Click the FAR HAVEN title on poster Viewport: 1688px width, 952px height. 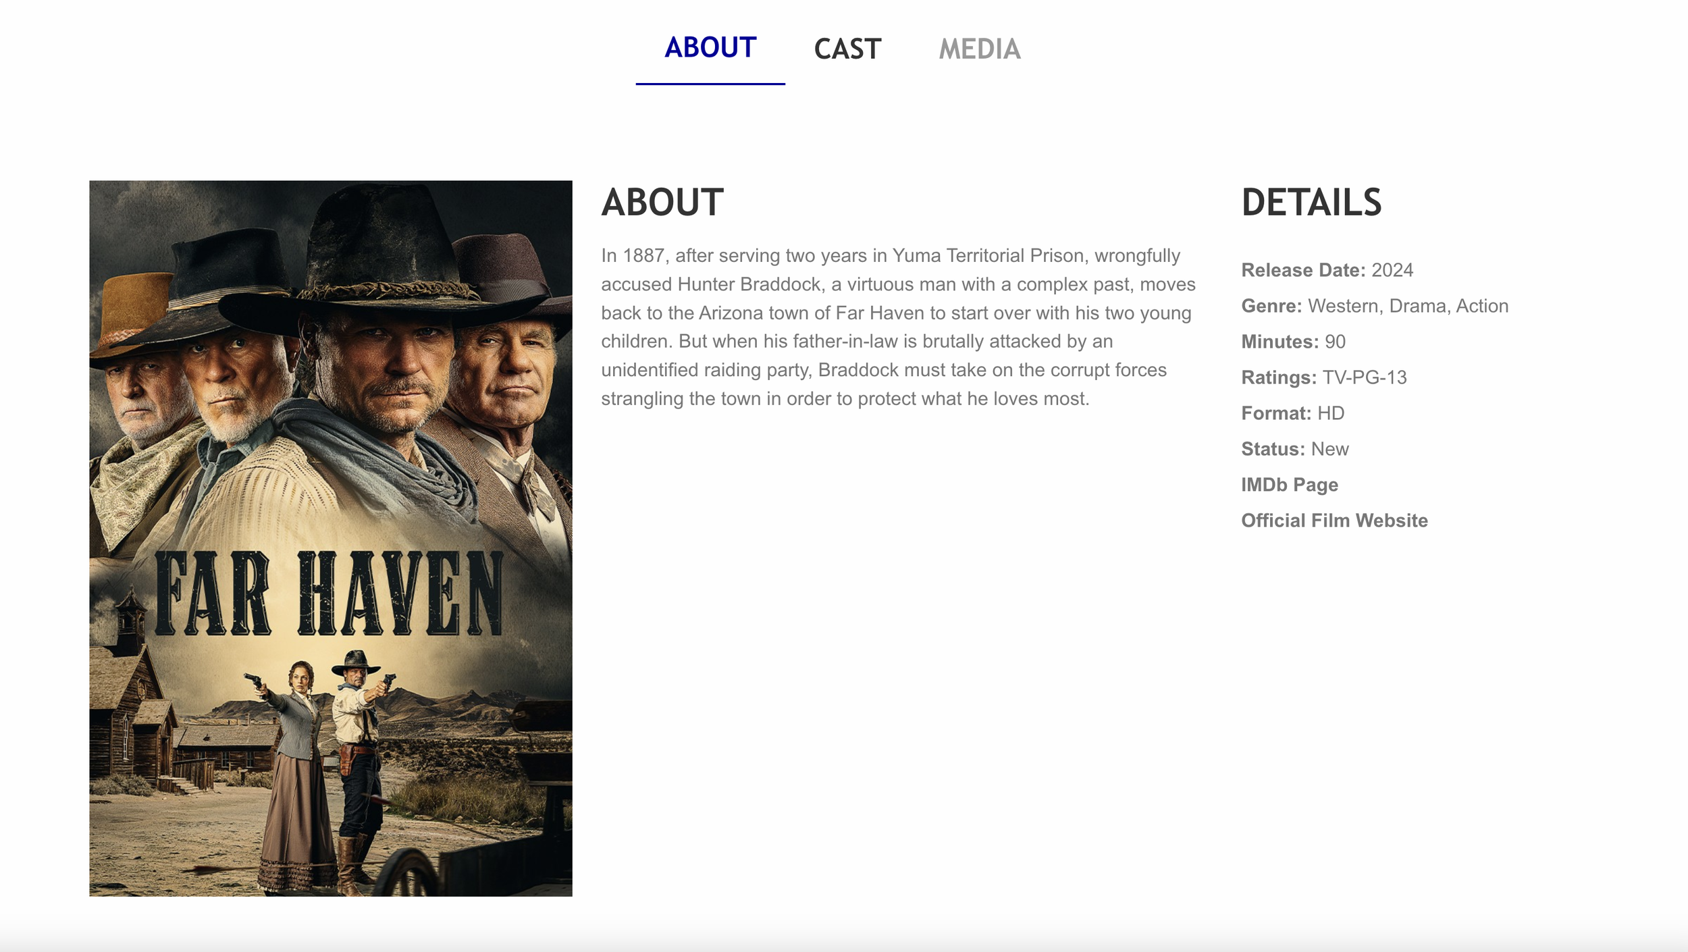click(329, 594)
